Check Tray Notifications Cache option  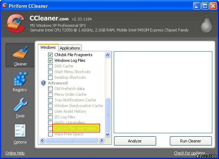(x=50, y=100)
